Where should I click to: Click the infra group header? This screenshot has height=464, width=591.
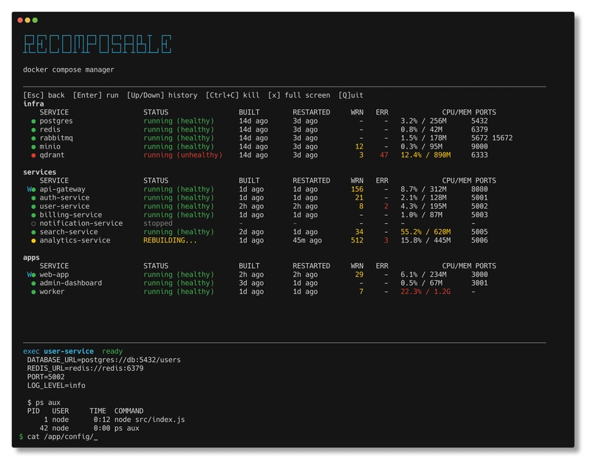33,104
